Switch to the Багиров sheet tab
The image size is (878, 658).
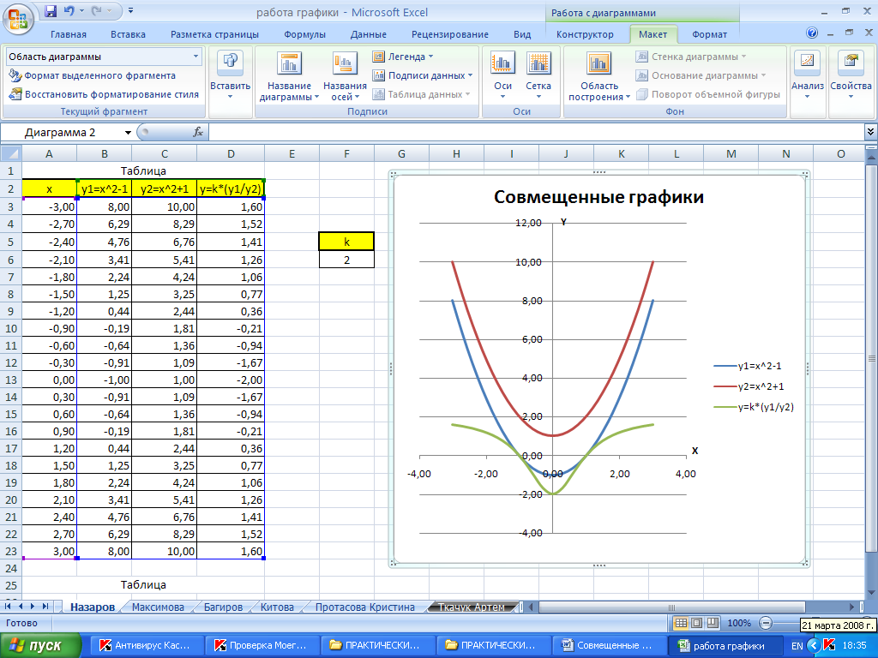(223, 607)
